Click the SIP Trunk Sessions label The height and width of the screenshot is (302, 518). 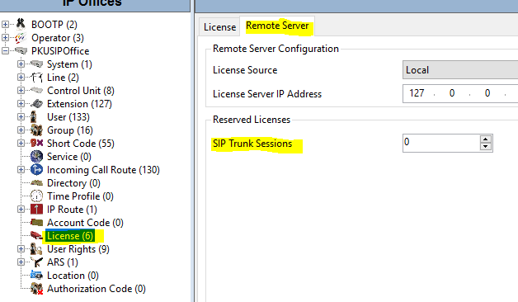pyautogui.click(x=252, y=144)
